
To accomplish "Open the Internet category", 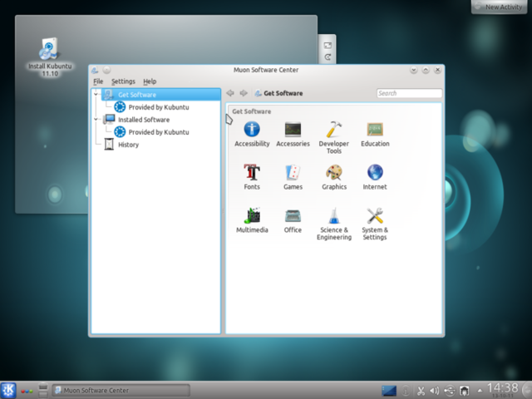I will 375,177.
